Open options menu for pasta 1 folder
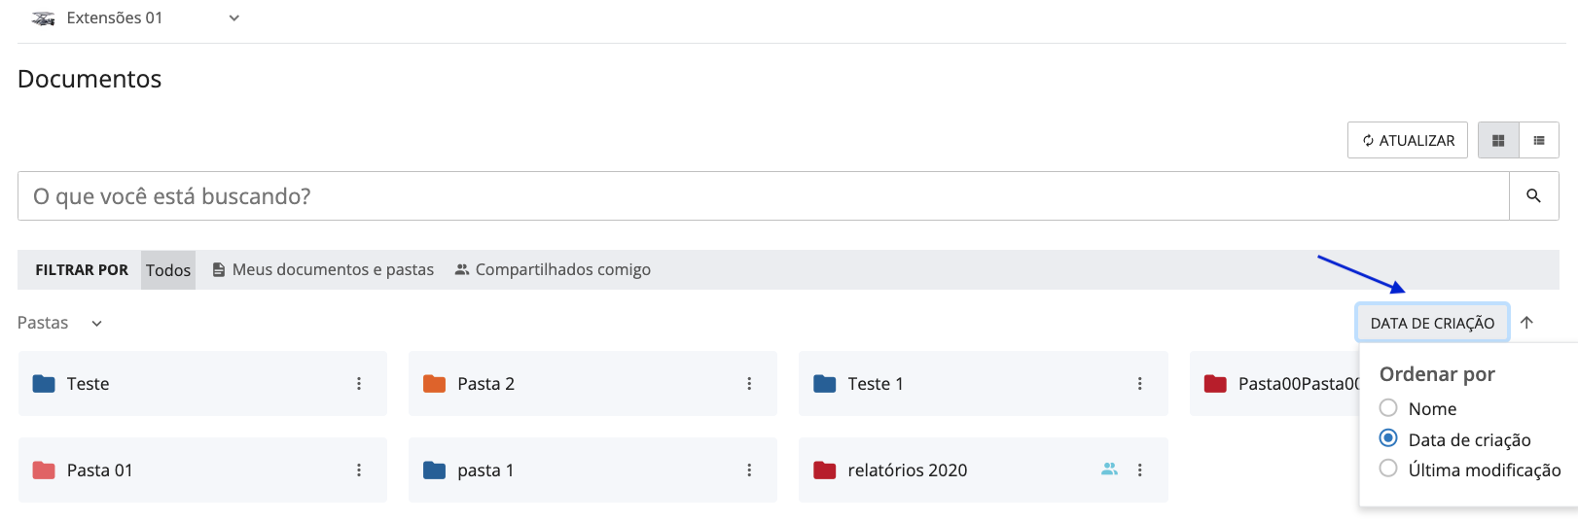The image size is (1578, 522). 749,470
